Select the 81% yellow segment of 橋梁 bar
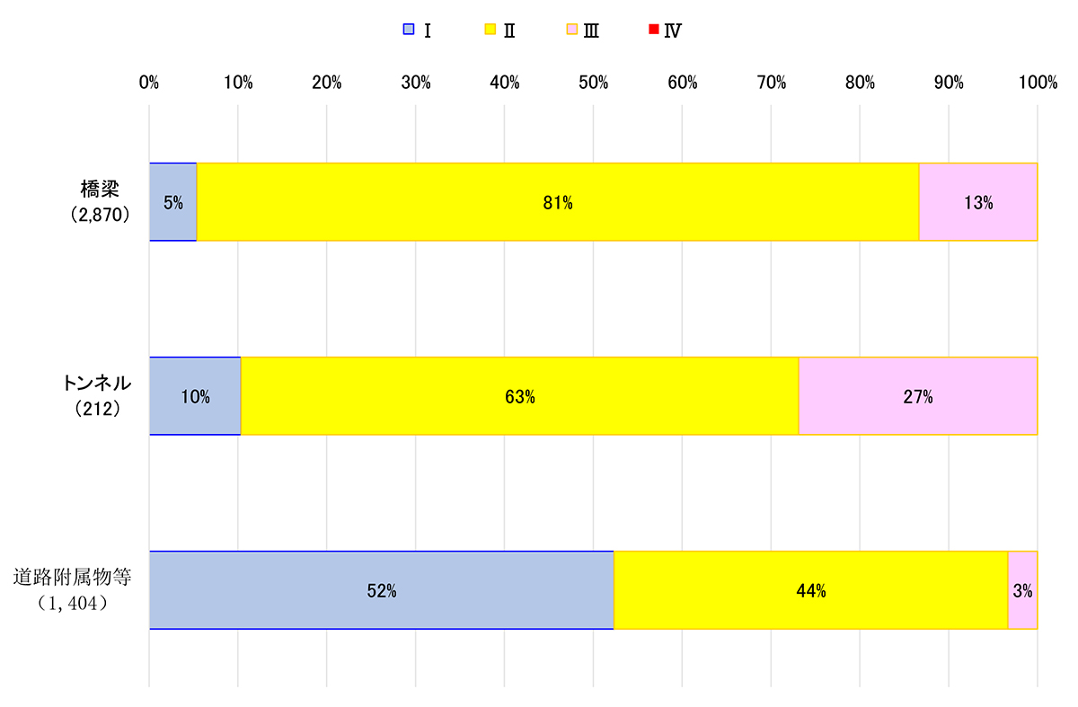Screen dimensions: 1078x707 pos(557,202)
